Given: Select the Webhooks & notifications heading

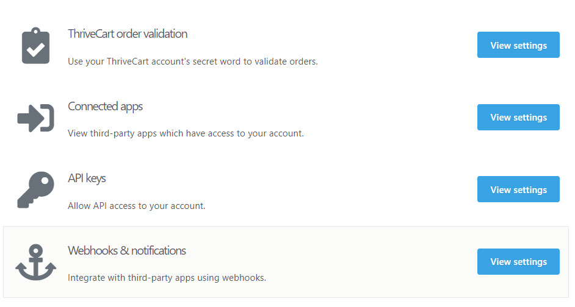Looking at the screenshot, I should click(x=127, y=250).
